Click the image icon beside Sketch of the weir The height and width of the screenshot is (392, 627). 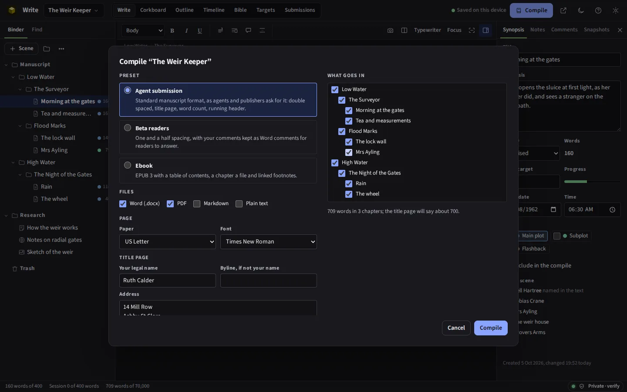pos(22,252)
